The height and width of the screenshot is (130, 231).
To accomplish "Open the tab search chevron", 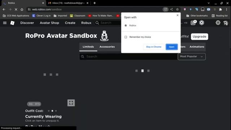I will tap(209, 3).
